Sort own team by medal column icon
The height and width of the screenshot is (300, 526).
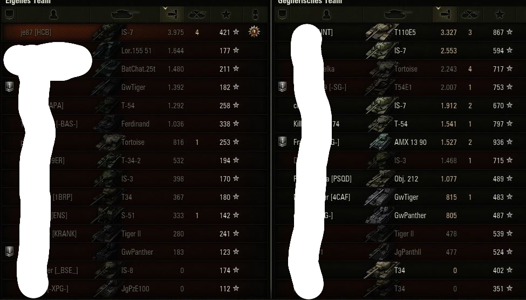[x=255, y=15]
